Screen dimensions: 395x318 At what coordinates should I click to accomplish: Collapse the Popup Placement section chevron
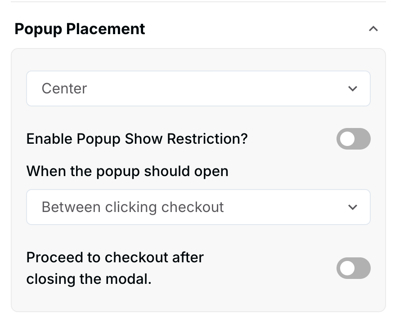tap(373, 29)
